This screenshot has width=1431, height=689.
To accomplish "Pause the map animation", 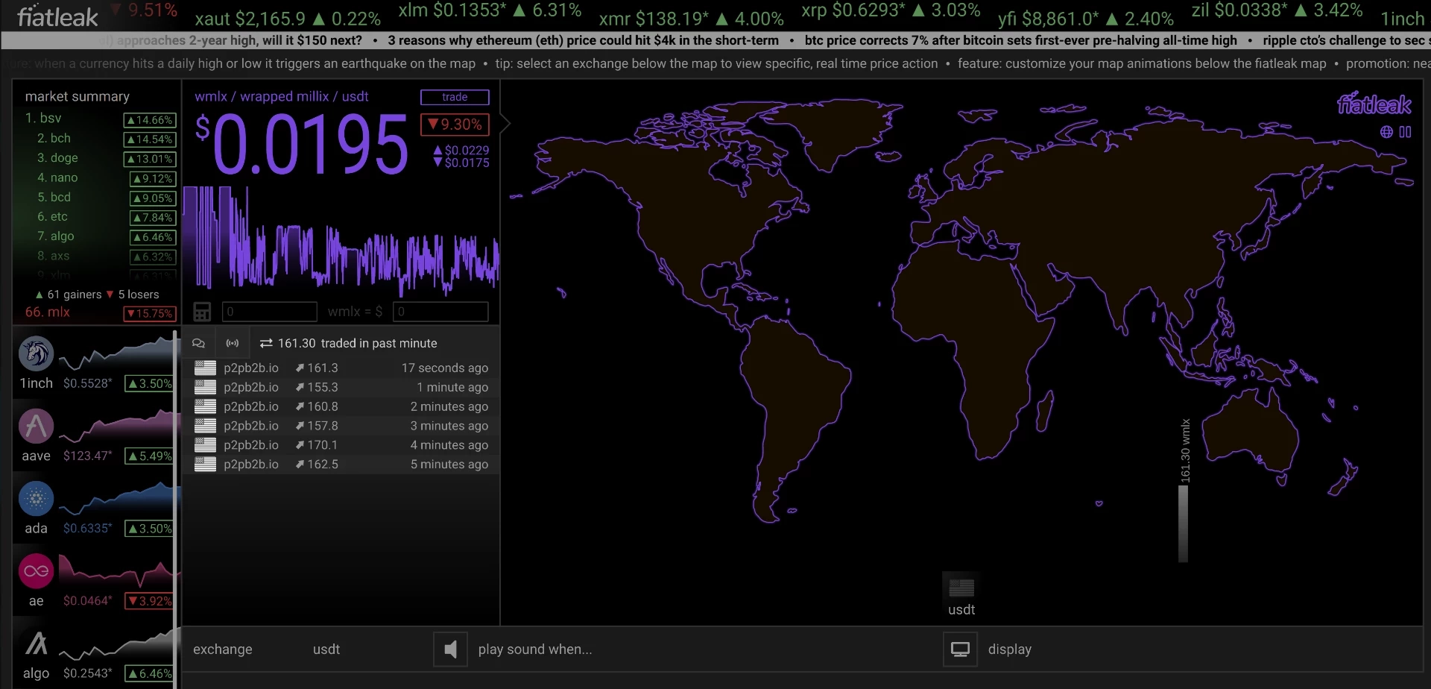I will pyautogui.click(x=1405, y=132).
